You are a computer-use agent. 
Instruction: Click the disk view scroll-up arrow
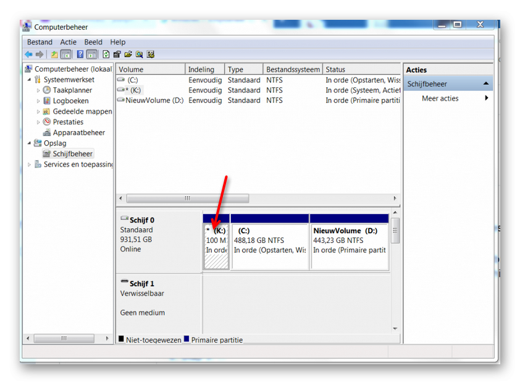click(x=395, y=213)
